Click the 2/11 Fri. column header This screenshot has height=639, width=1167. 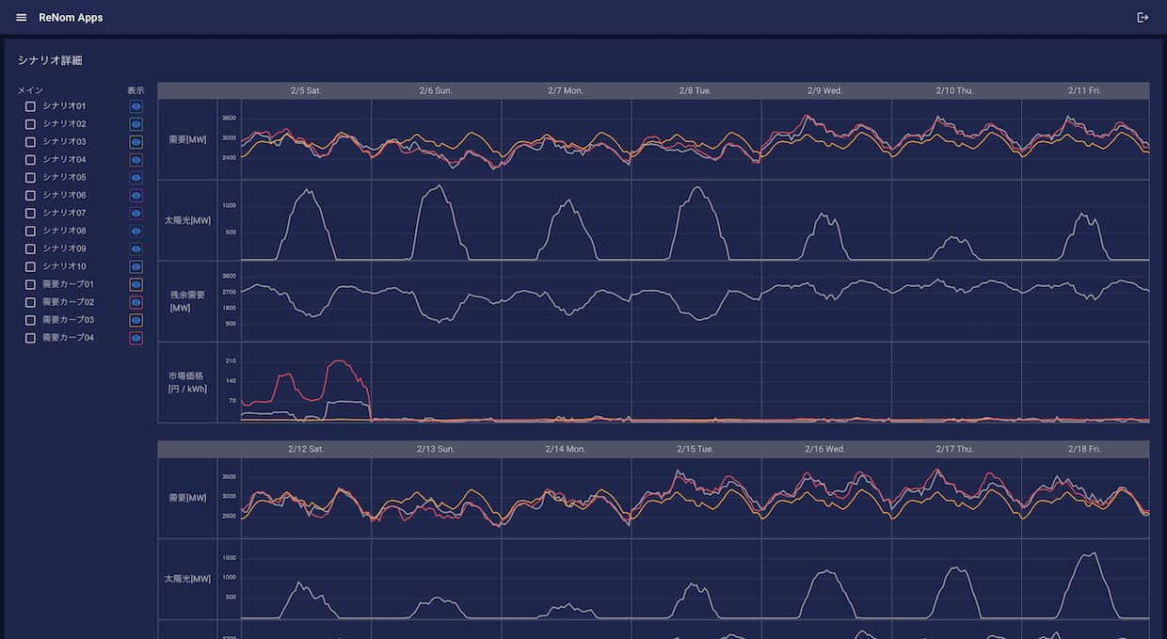click(x=1084, y=90)
